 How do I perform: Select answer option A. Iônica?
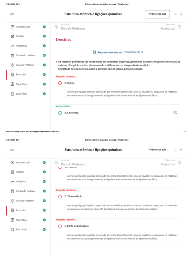(x=60, y=83)
